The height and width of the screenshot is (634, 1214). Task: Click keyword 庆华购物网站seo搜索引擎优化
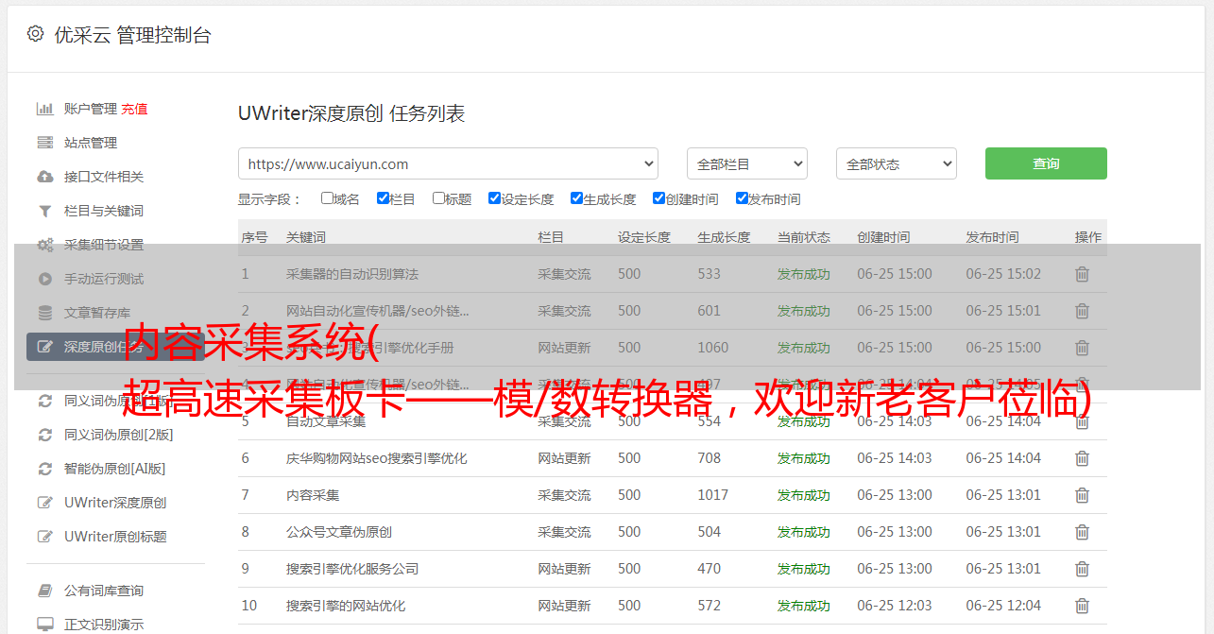click(377, 458)
